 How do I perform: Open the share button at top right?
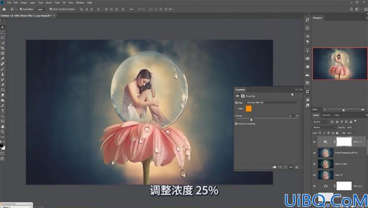[x=366, y=9]
